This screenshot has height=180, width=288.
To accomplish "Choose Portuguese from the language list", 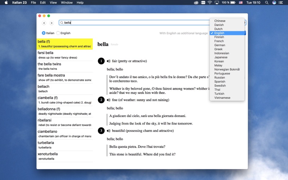I will (x=227, y=73).
